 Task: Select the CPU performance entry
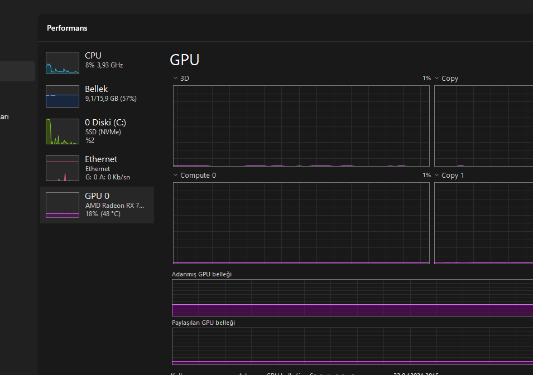97,63
